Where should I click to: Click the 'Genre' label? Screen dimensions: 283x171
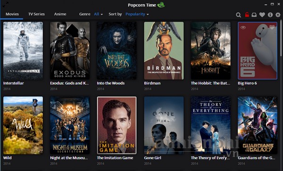pos(84,14)
